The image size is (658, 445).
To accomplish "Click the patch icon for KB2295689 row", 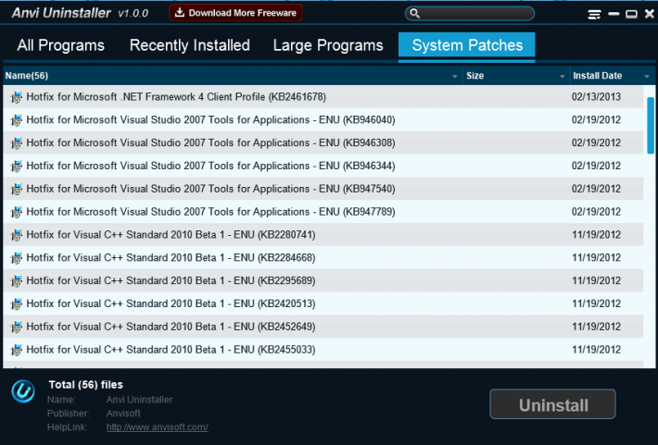I will pyautogui.click(x=17, y=281).
